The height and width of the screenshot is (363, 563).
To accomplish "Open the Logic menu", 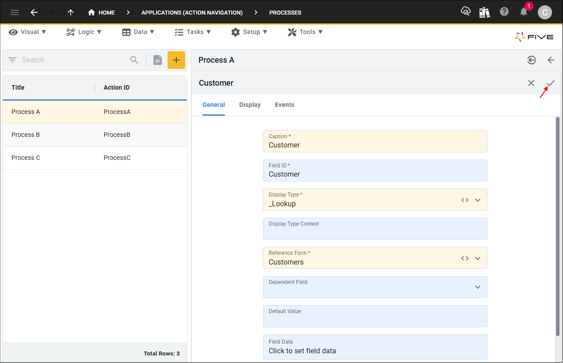I will click(84, 32).
